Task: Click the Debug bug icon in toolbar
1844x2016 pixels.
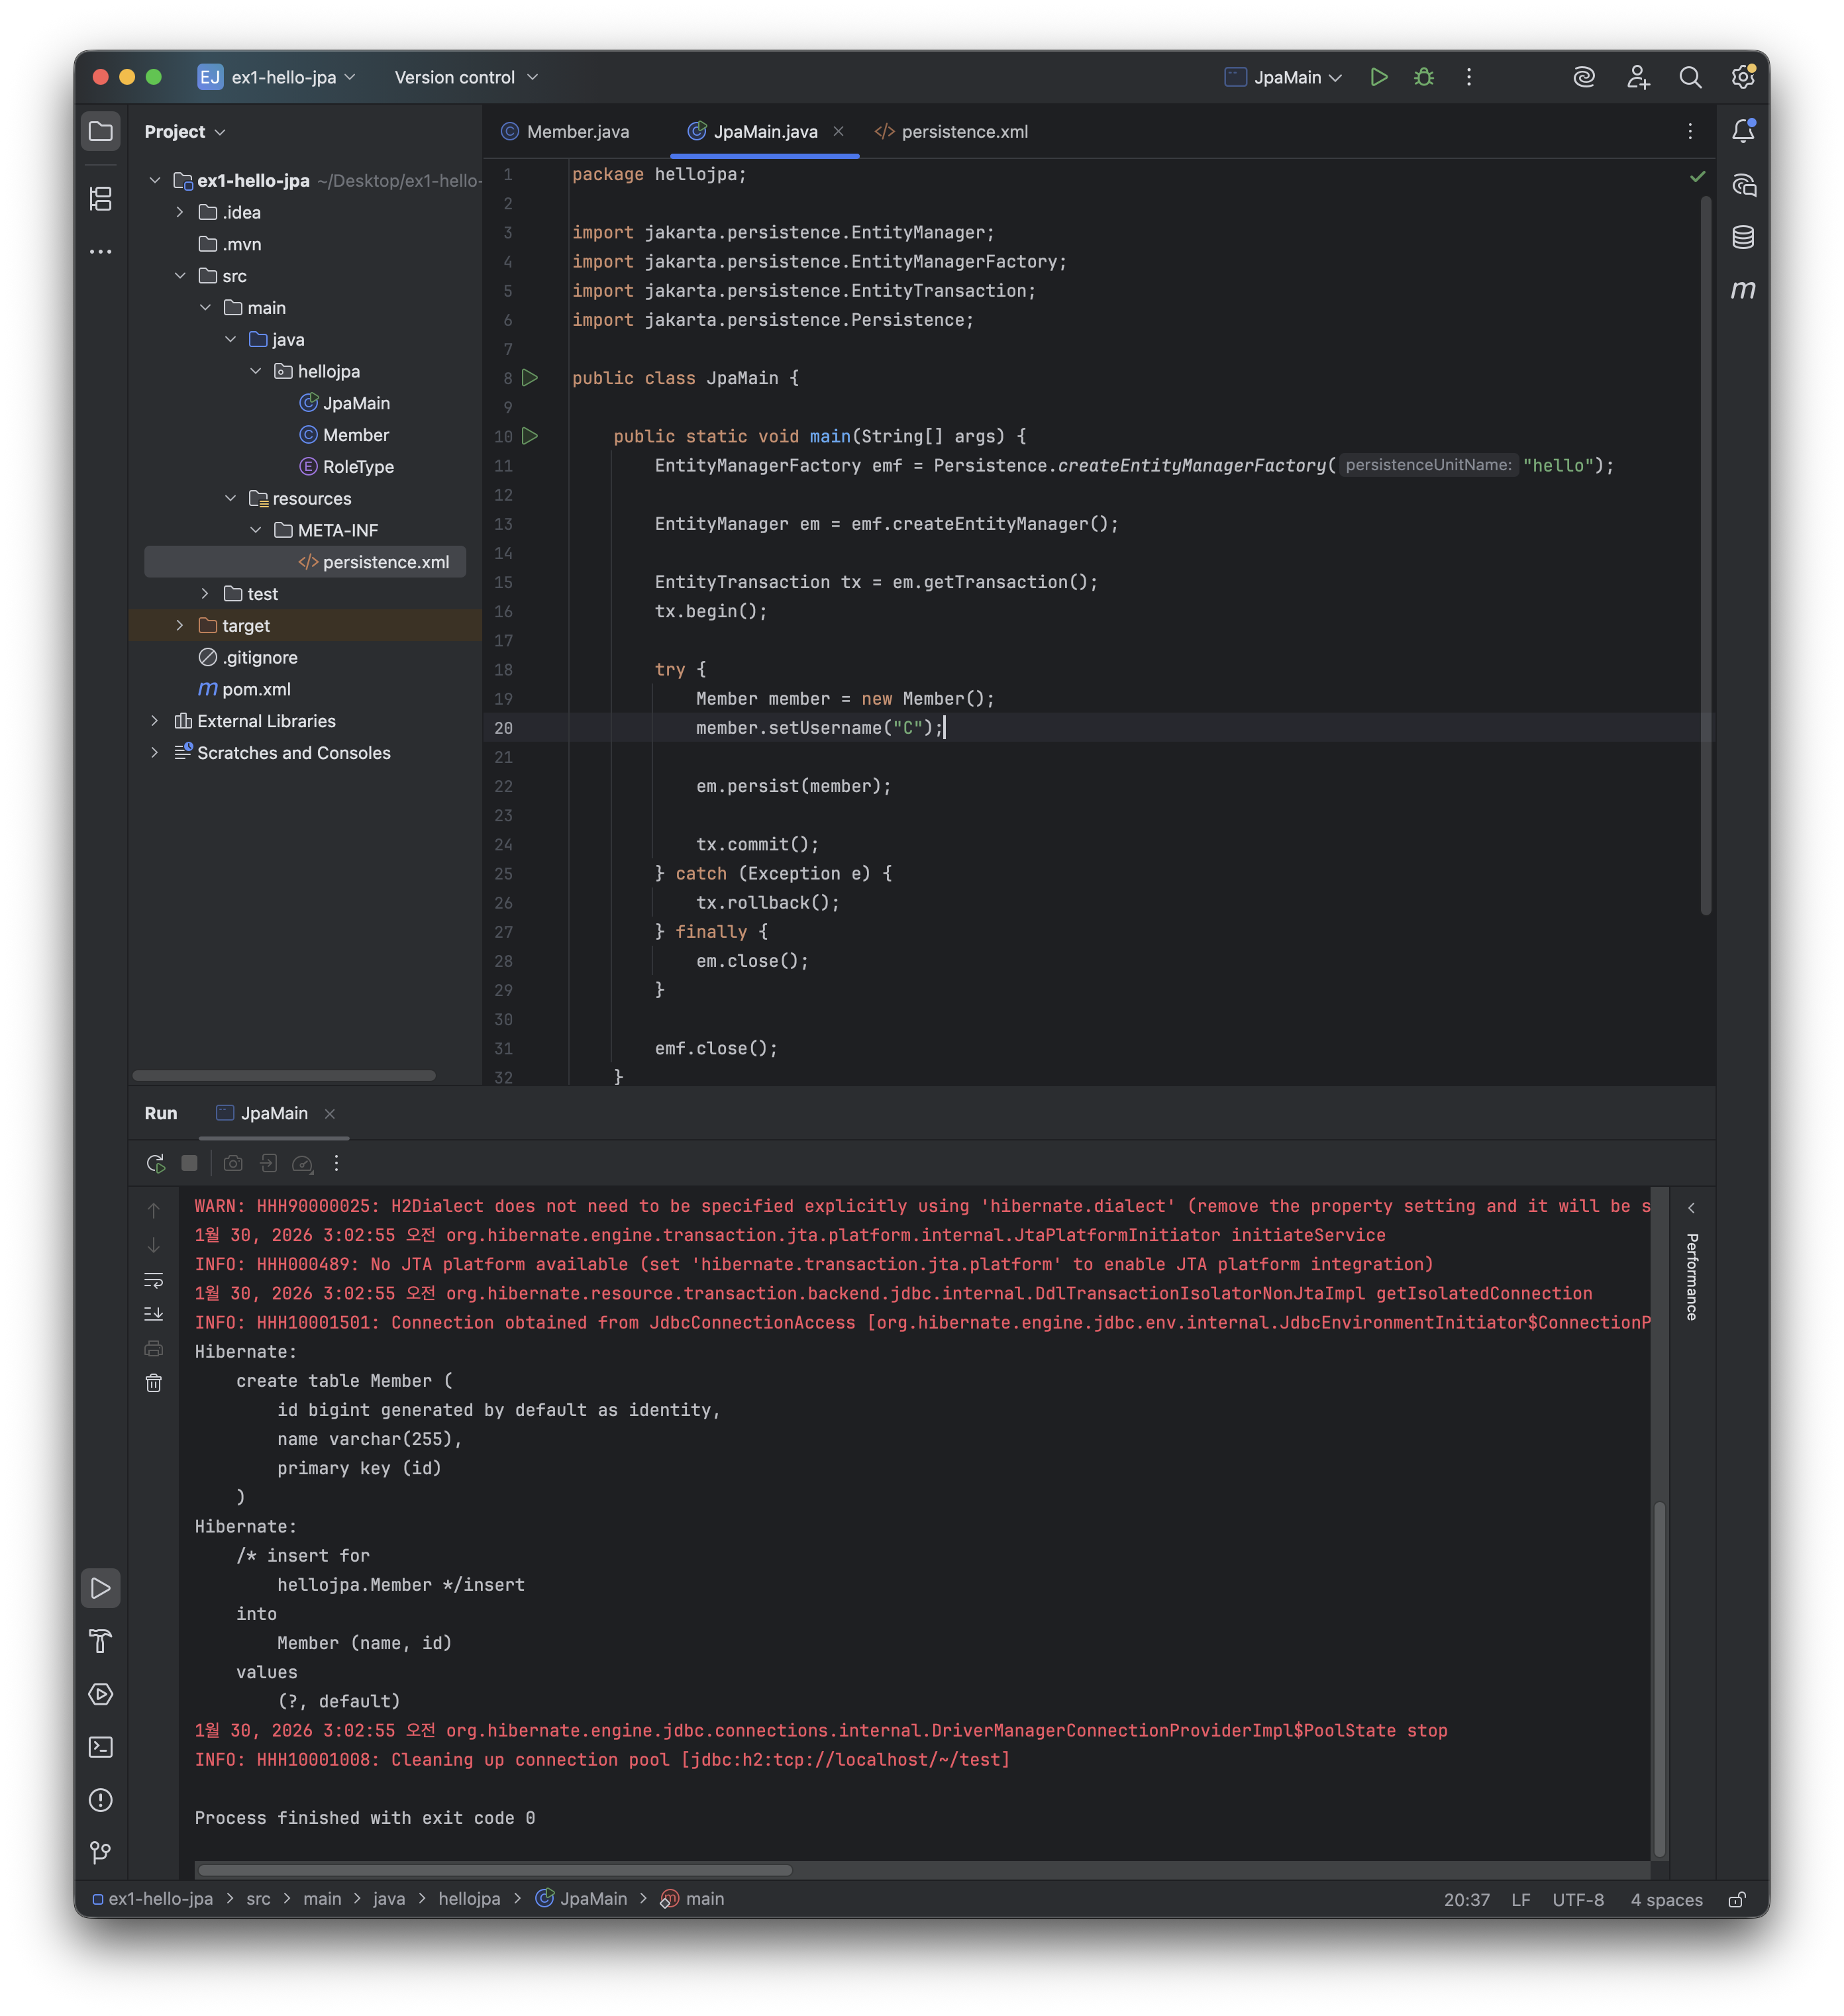Action: click(x=1424, y=77)
